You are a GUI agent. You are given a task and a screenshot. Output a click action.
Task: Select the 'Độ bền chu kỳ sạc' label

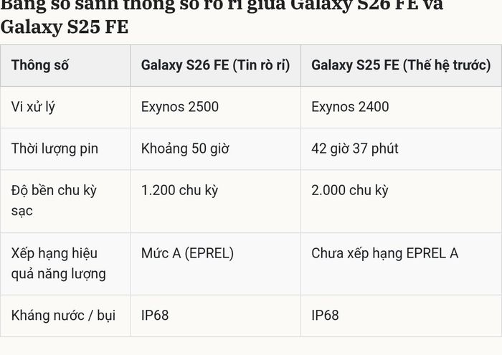pyautogui.click(x=54, y=201)
